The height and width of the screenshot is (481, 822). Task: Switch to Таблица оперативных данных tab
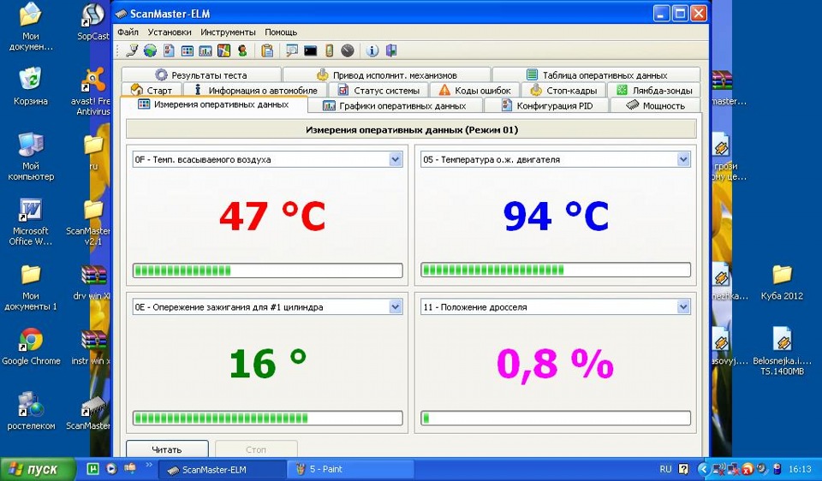coord(597,75)
